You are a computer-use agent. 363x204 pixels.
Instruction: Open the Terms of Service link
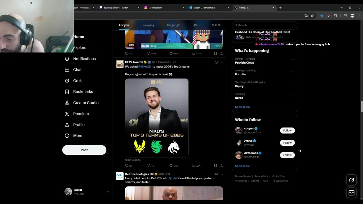(243, 176)
